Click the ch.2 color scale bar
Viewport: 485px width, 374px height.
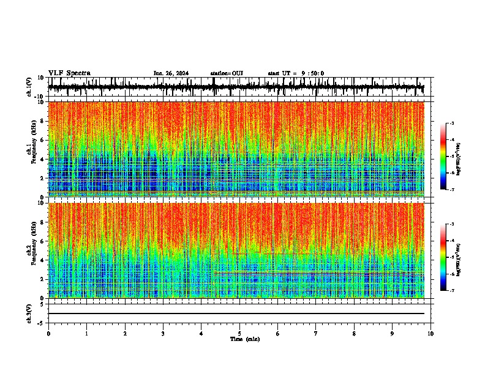point(443,257)
